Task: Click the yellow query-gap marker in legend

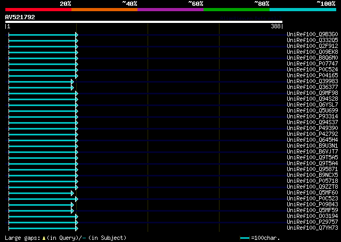Action: coord(44,238)
